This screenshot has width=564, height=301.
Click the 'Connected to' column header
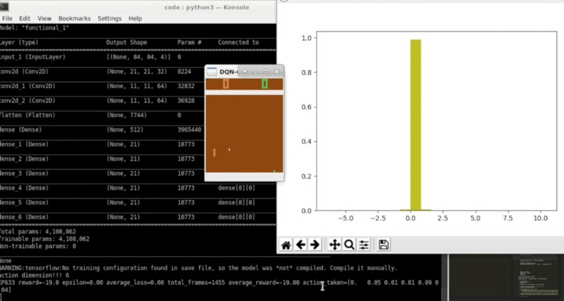click(238, 43)
